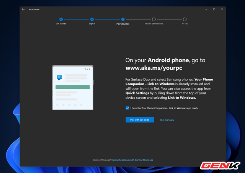
Task: Maximize the Your Phone window
Action: pos(214,9)
